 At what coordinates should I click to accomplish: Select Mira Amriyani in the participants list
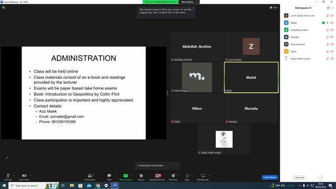[308, 44]
